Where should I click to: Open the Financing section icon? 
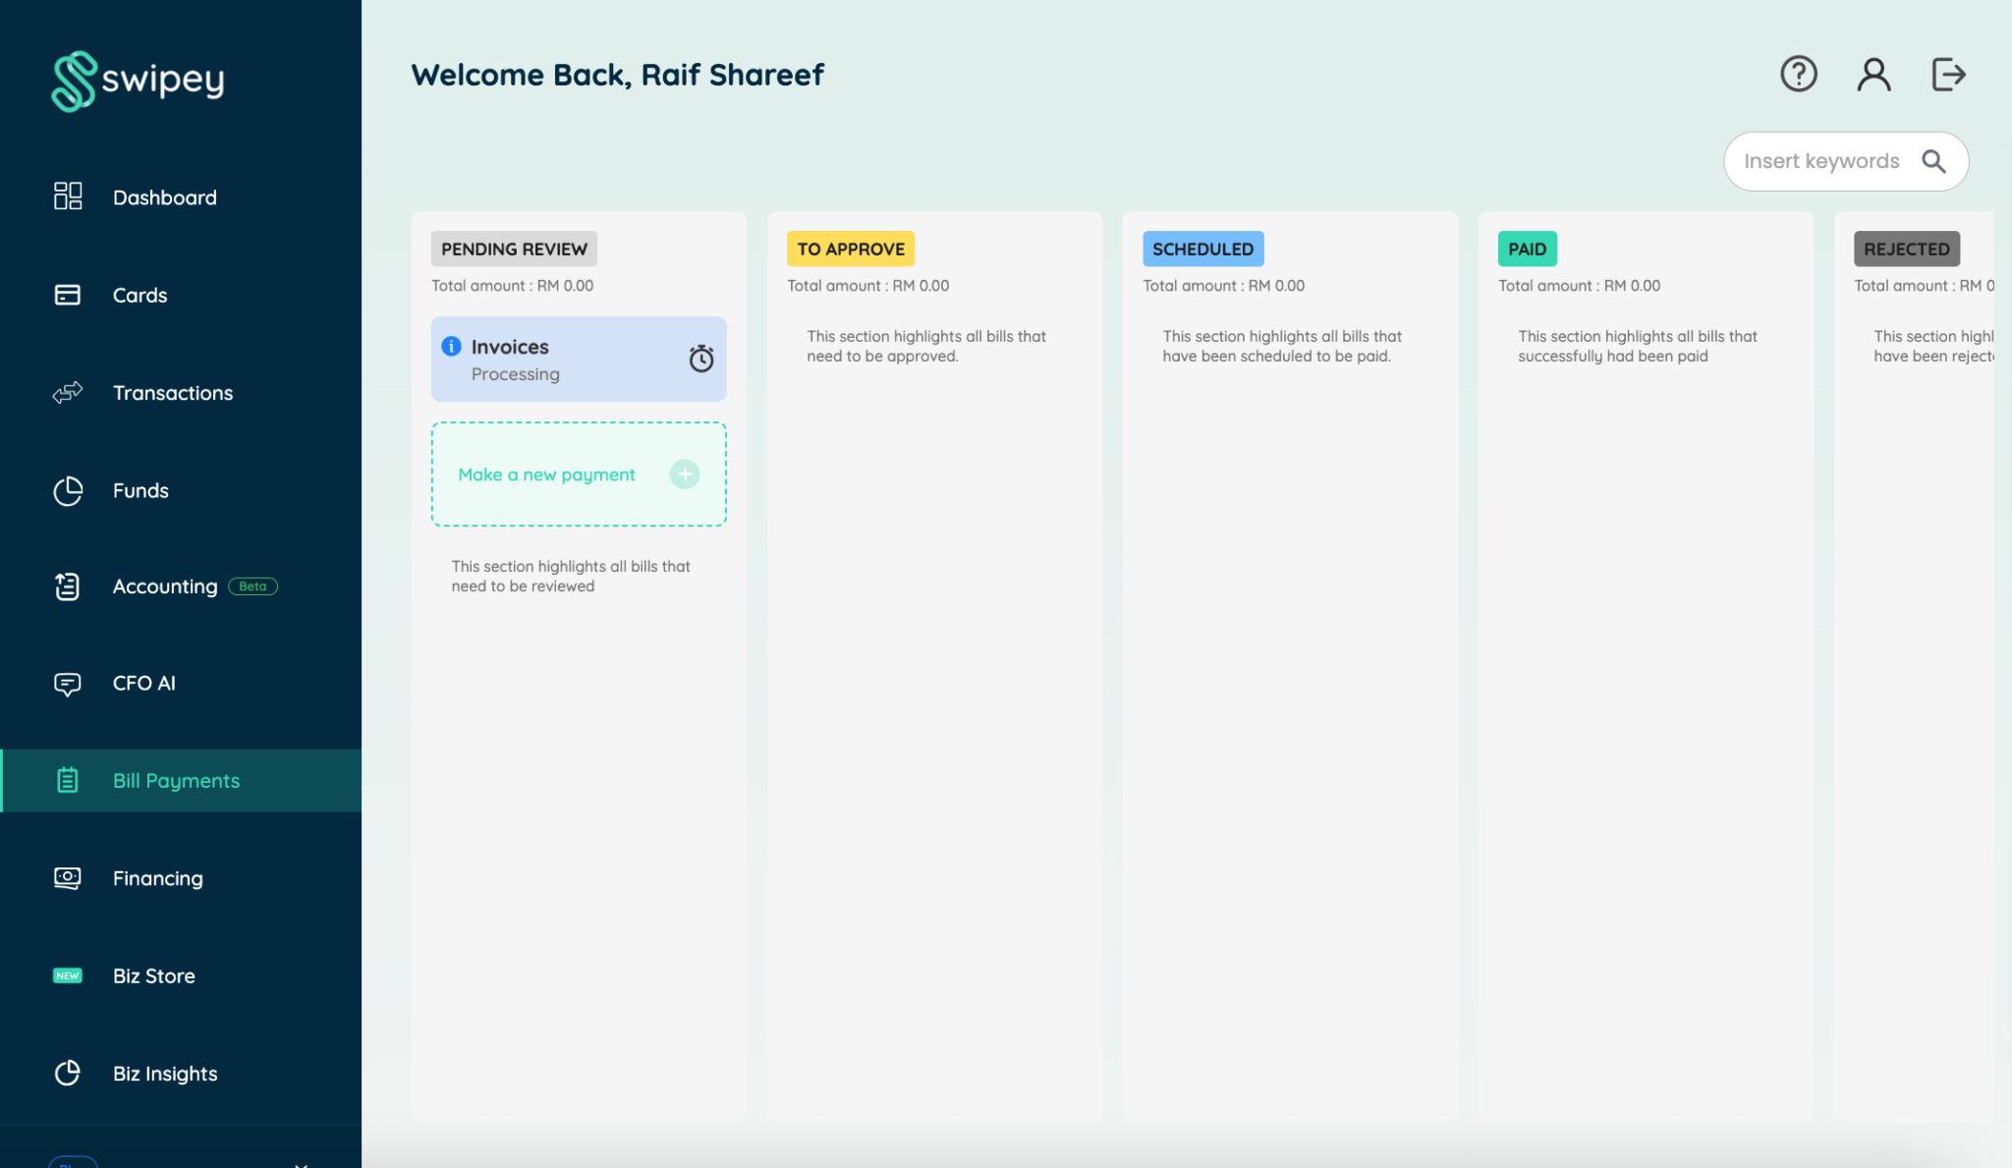pos(67,877)
